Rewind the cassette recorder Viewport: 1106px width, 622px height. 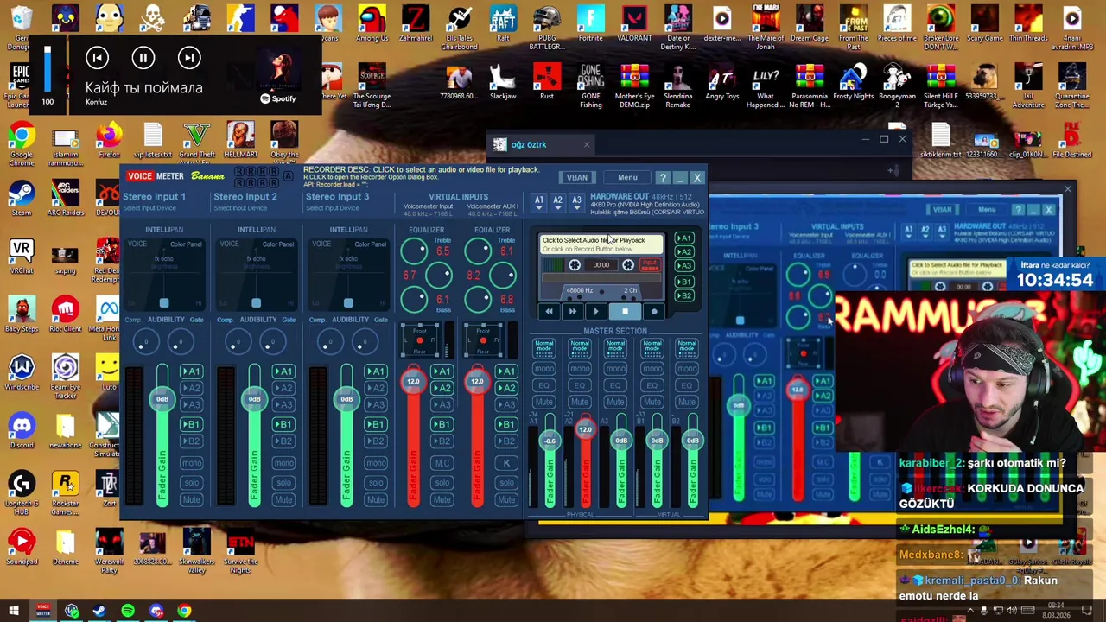[x=549, y=312]
